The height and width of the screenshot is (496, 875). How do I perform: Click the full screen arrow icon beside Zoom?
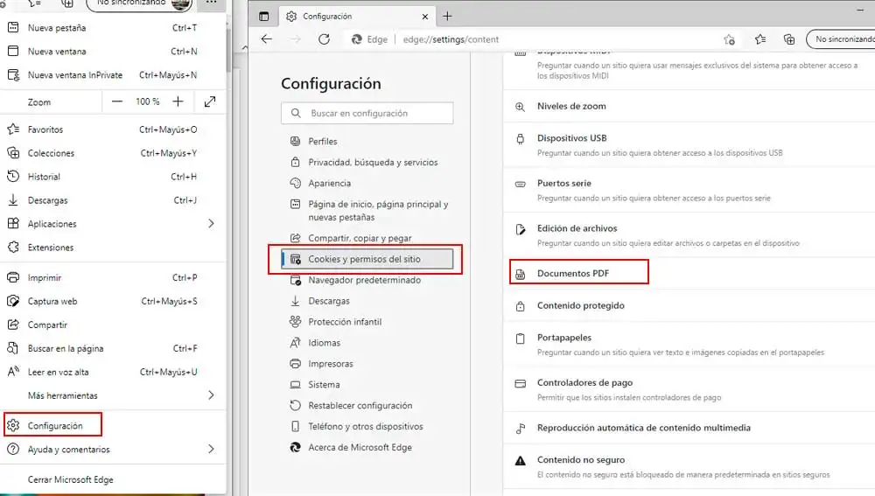210,101
